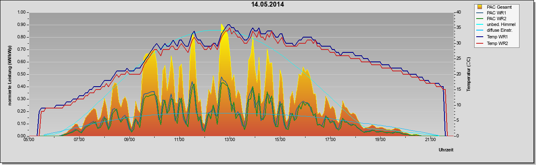Click the PAC WR2 green legend line

(480, 19)
